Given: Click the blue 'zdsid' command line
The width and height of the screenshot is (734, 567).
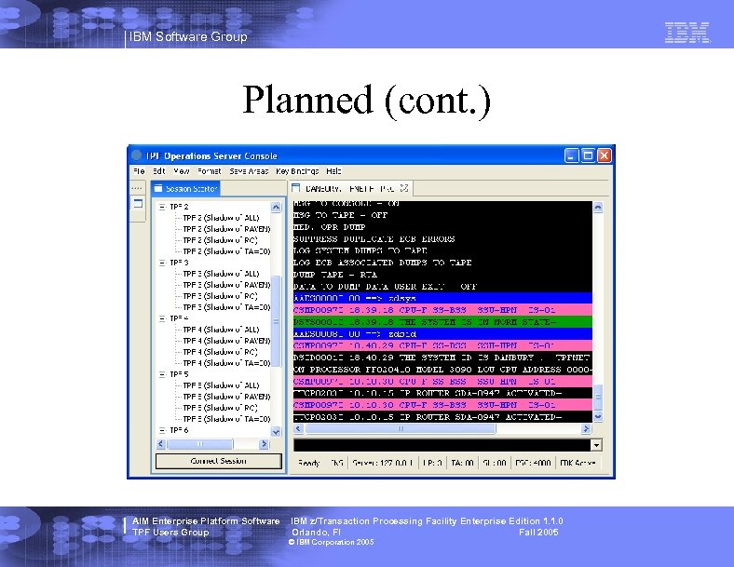Looking at the screenshot, I should pyautogui.click(x=442, y=333).
